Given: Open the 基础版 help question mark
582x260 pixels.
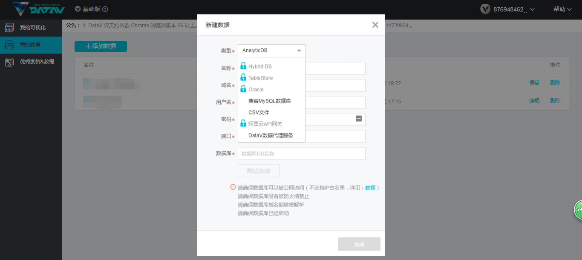Looking at the screenshot, I should click(x=105, y=9).
